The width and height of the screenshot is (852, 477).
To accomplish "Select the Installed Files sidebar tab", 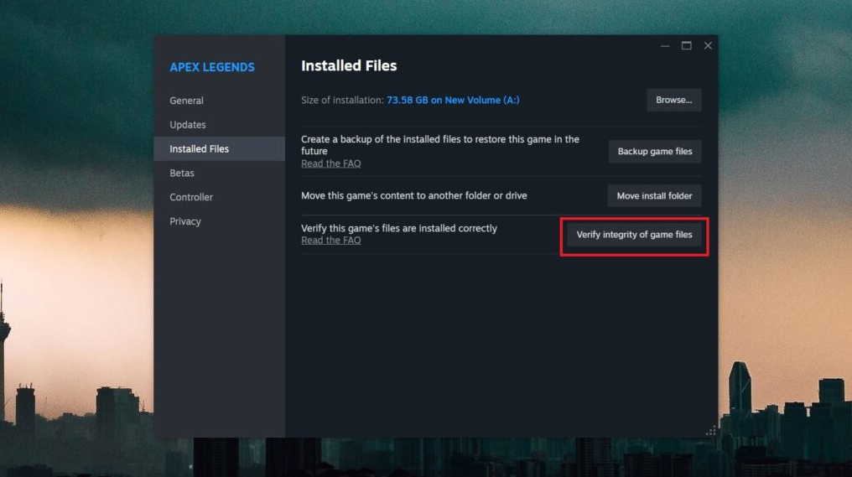I will click(199, 149).
